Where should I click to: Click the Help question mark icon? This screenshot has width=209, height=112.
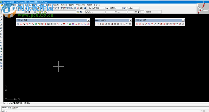point(85,8)
